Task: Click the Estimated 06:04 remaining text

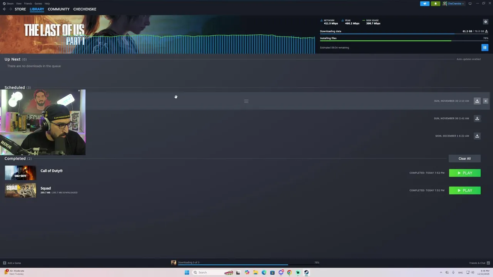Action: pos(334,48)
